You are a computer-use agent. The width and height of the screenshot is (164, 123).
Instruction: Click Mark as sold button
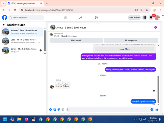(76, 40)
